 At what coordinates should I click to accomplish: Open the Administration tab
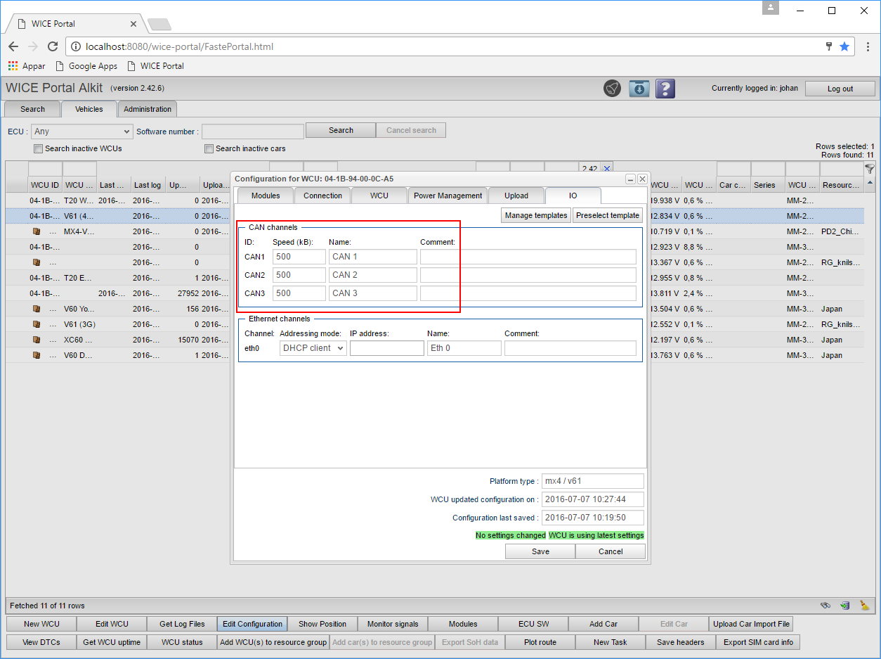pyautogui.click(x=148, y=109)
